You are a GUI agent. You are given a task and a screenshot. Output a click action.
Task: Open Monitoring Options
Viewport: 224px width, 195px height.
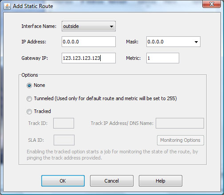point(181,140)
